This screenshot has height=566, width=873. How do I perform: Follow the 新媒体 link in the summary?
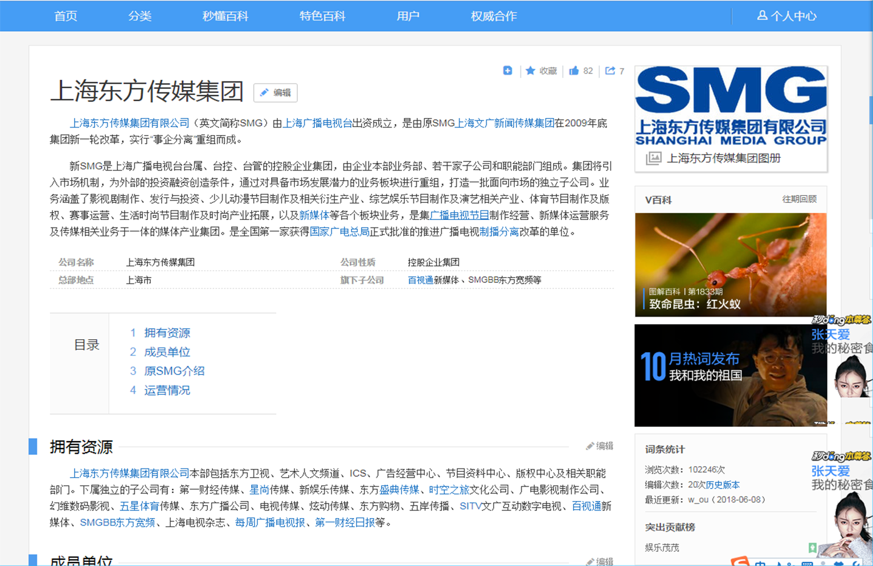[314, 215]
